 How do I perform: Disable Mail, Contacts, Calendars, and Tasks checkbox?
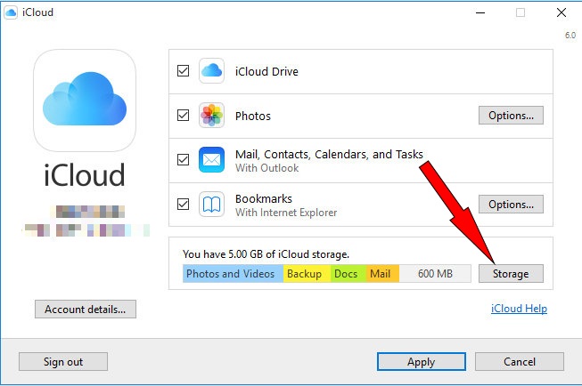[183, 160]
